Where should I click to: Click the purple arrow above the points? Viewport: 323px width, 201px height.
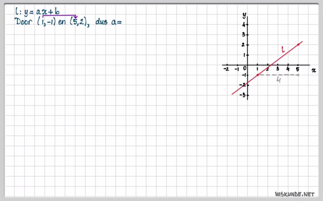pyautogui.click(x=60, y=16)
